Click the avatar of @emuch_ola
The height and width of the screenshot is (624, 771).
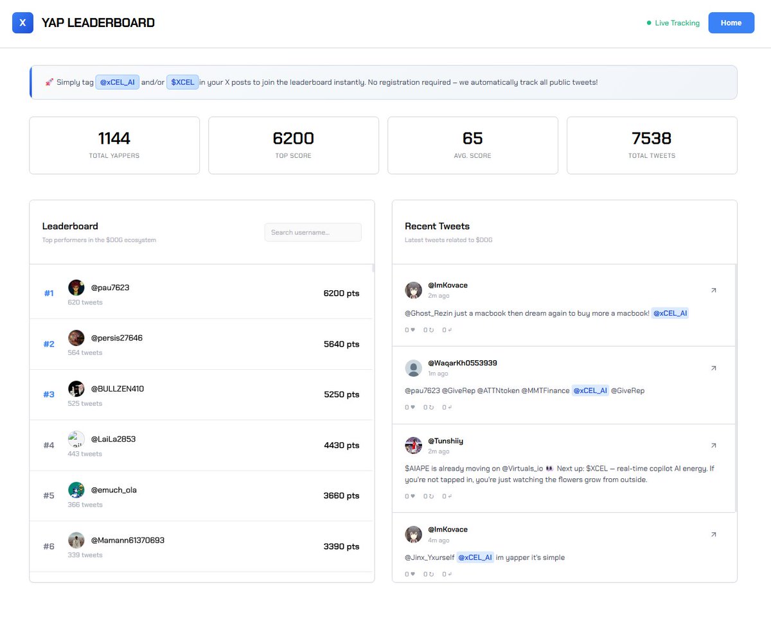(x=76, y=490)
